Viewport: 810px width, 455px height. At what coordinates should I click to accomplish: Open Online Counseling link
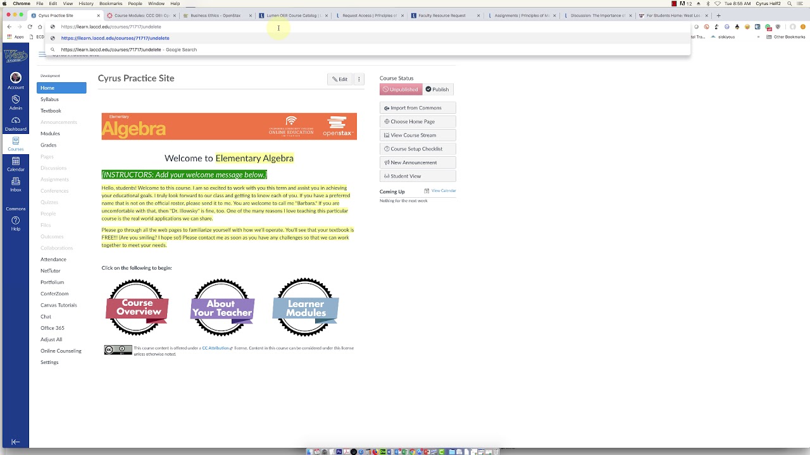(61, 351)
